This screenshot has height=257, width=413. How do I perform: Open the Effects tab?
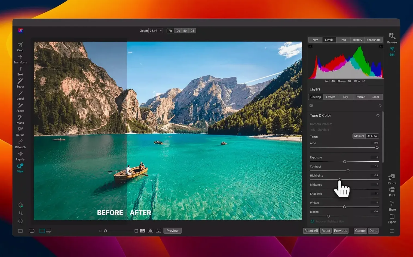pos(331,97)
